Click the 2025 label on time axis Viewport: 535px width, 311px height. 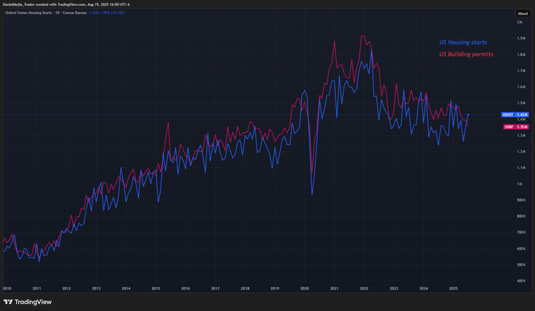pos(453,288)
